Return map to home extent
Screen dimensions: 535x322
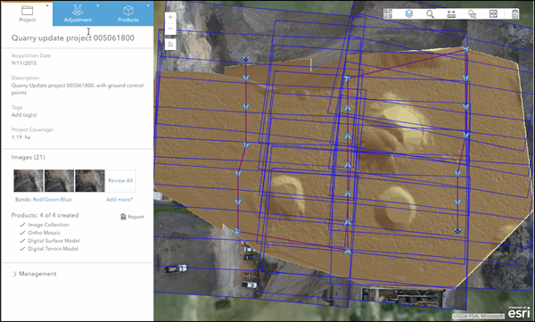[x=170, y=45]
